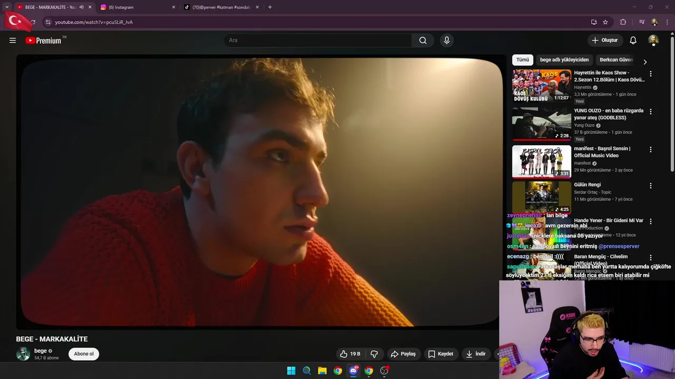Viewport: 675px width, 379px height.
Task: Subscribe using Abone ol button
Action: (x=84, y=354)
